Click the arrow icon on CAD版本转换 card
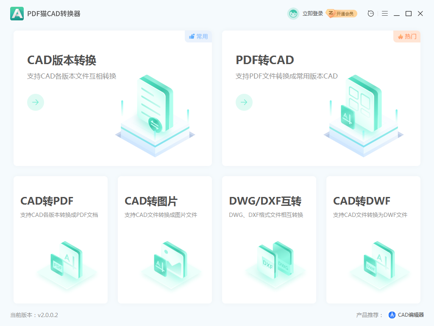The width and height of the screenshot is (434, 326). pyautogui.click(x=36, y=102)
